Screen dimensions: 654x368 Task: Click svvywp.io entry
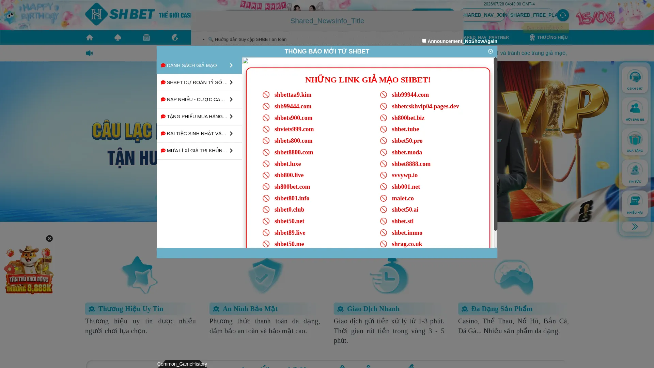pos(405,175)
